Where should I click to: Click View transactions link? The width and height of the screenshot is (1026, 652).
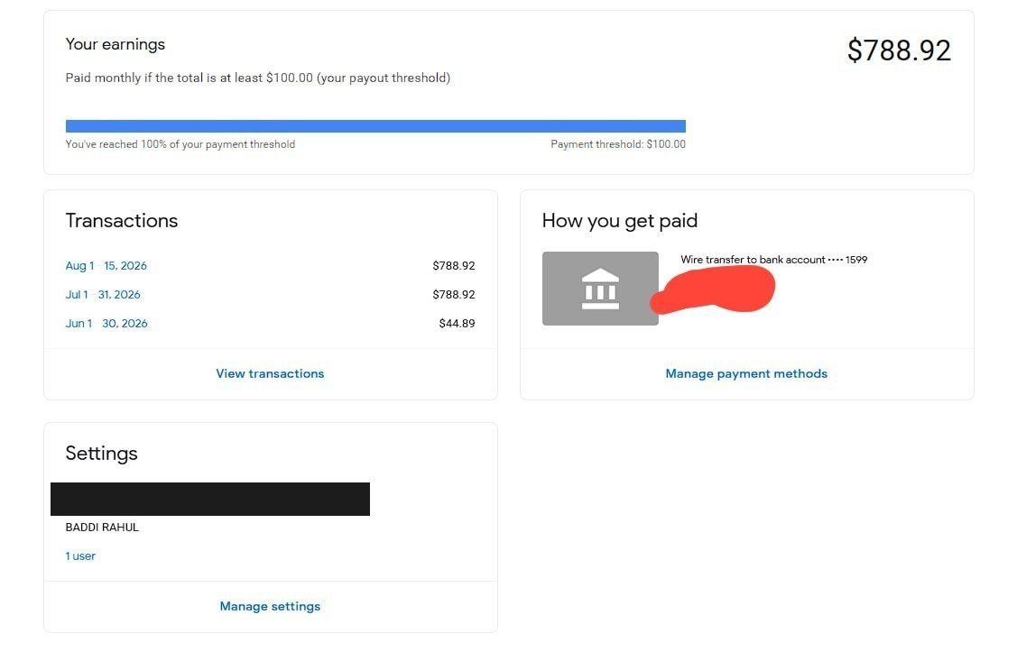coord(270,373)
